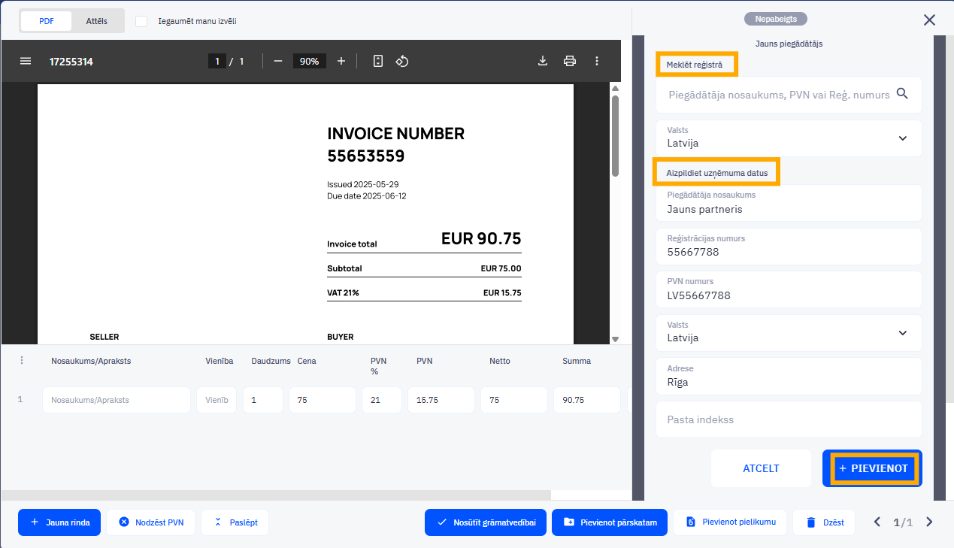The image size is (954, 548).
Task: Open the line items table options dots
Action: click(x=21, y=361)
